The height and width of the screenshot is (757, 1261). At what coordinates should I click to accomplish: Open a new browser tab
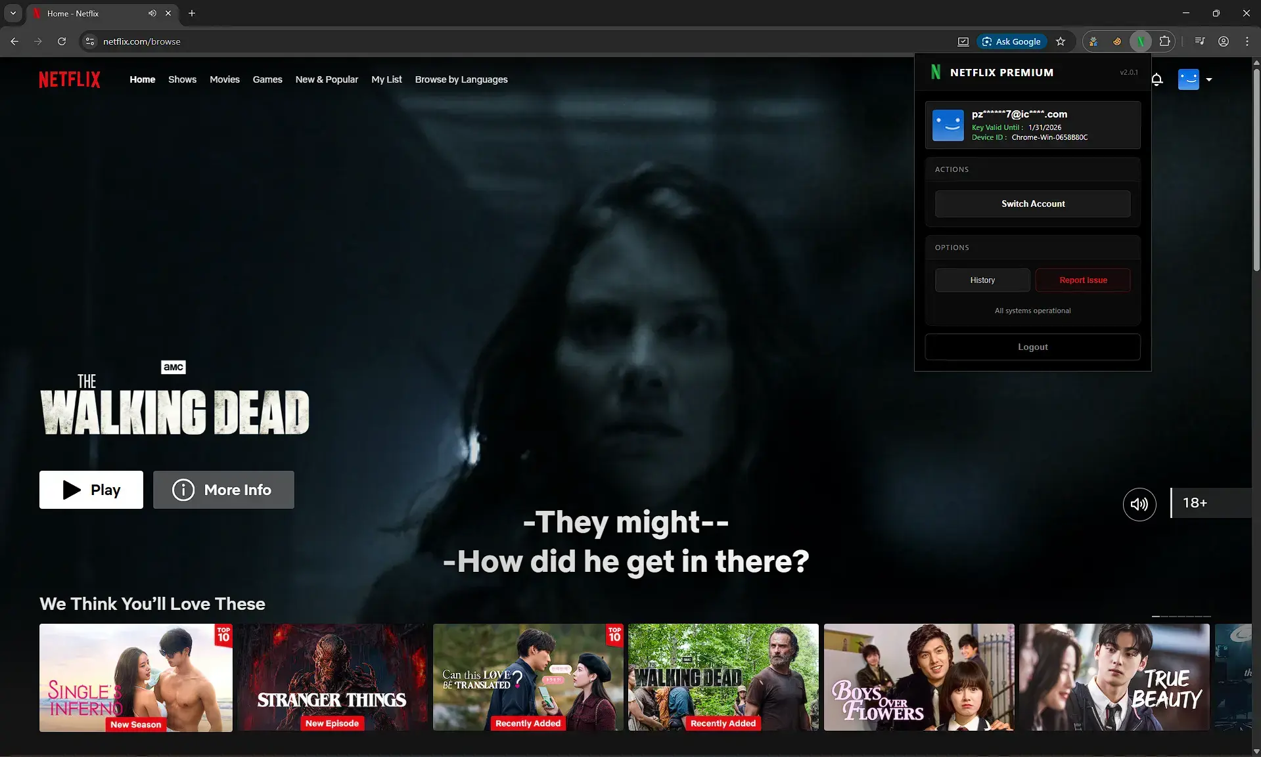192,13
